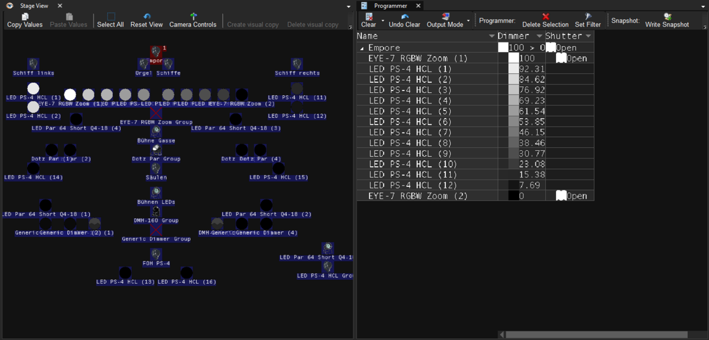Click the Clear programmer icon
Image resolution: width=709 pixels, height=340 pixels.
[369, 17]
